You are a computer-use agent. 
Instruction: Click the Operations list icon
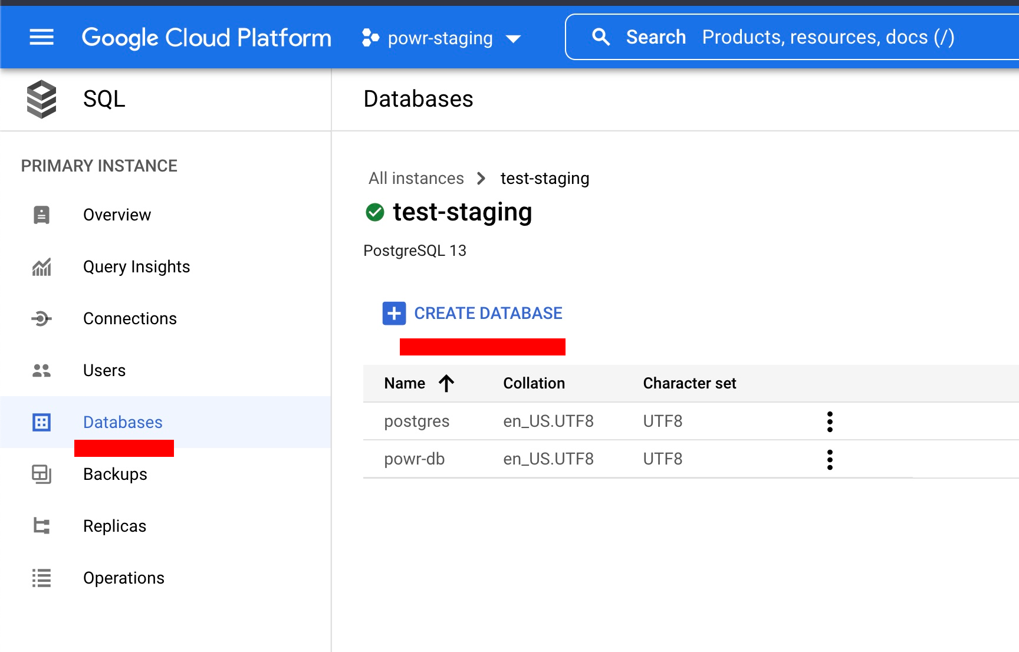(41, 578)
